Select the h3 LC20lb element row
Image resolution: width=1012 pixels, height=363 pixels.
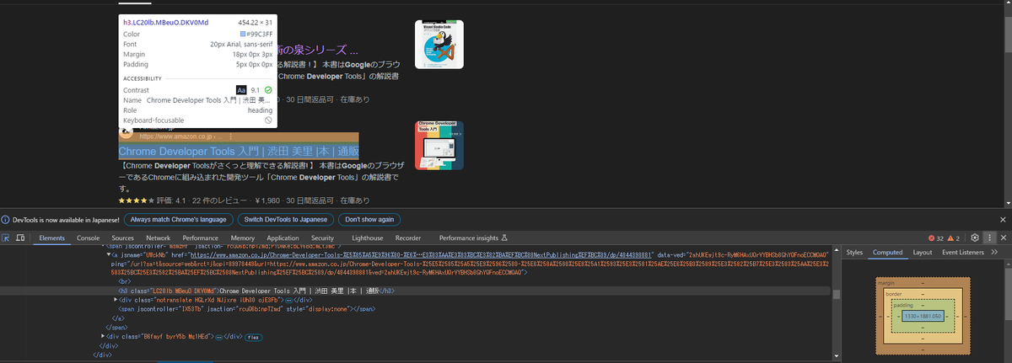click(x=415, y=291)
